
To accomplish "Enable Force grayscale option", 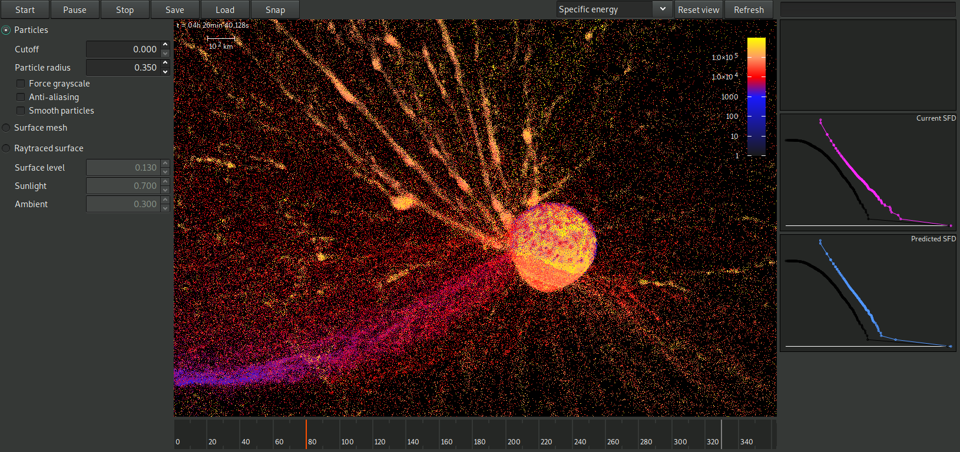I will tap(21, 84).
